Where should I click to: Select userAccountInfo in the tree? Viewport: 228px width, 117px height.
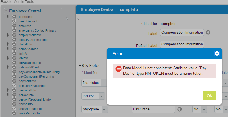[x=30, y=109]
